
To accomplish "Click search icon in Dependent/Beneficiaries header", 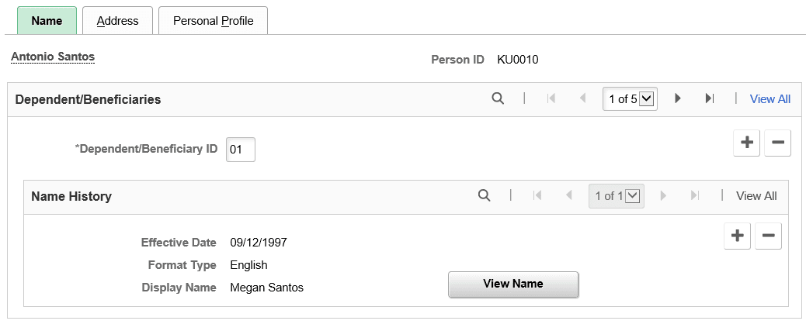I will point(498,98).
